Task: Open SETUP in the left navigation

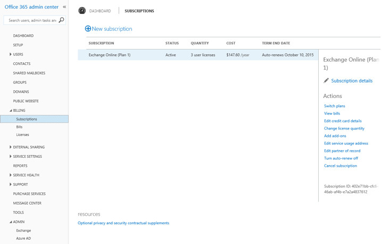Action: [x=18, y=45]
